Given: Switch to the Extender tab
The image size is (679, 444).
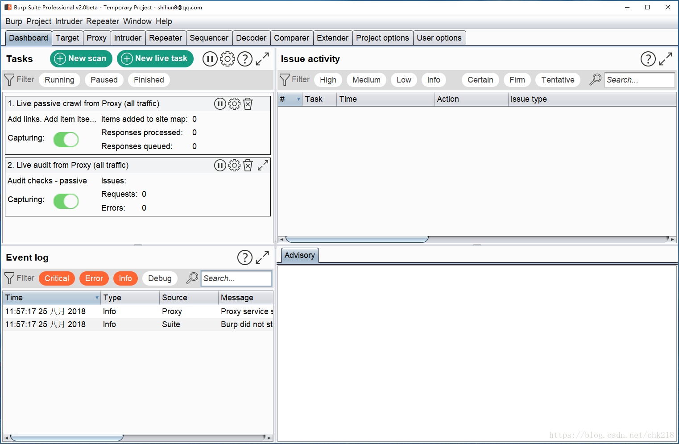Looking at the screenshot, I should (x=332, y=38).
